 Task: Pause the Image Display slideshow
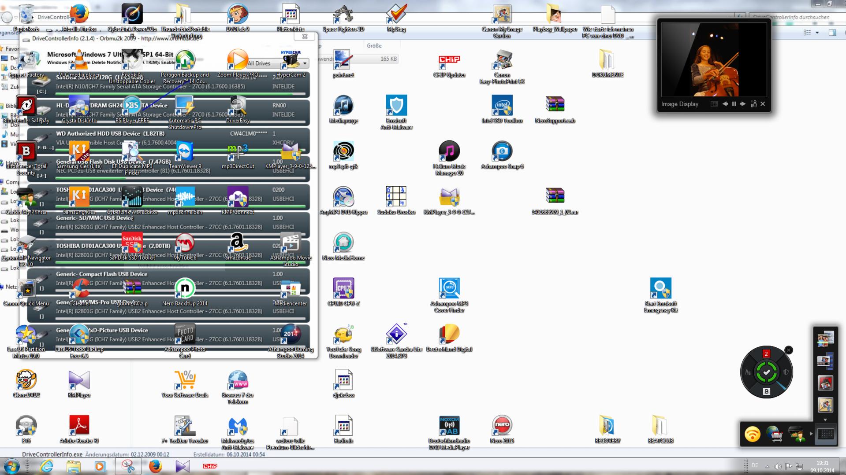click(734, 104)
